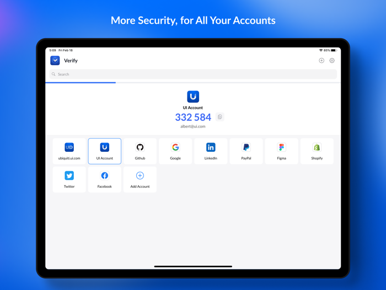
Task: Click the More Security headline text
Action: (x=193, y=20)
